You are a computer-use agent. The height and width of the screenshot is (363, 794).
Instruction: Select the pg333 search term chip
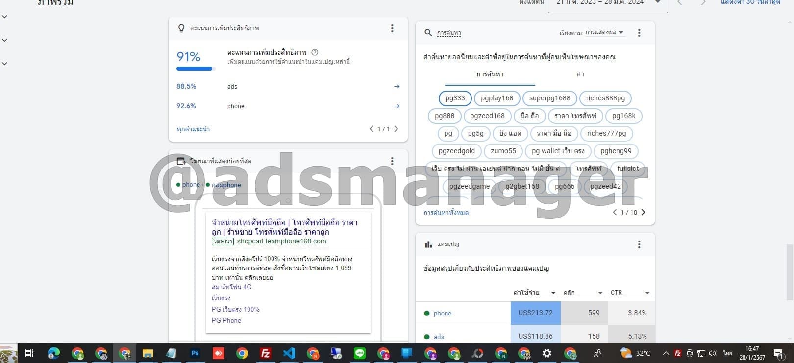click(x=455, y=98)
